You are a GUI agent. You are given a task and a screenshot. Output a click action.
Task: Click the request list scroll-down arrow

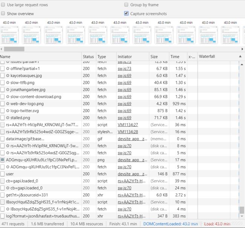coord(242,216)
